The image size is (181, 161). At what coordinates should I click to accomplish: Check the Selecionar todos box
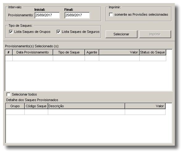click(8, 94)
